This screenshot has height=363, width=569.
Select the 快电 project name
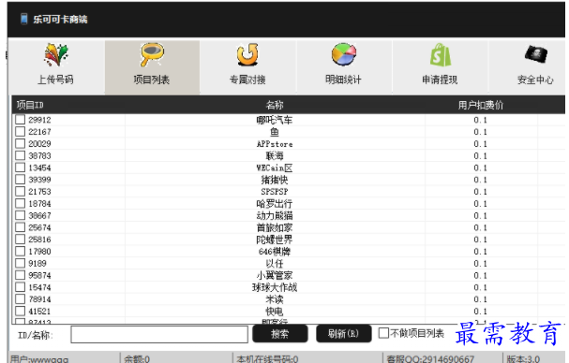(x=275, y=312)
